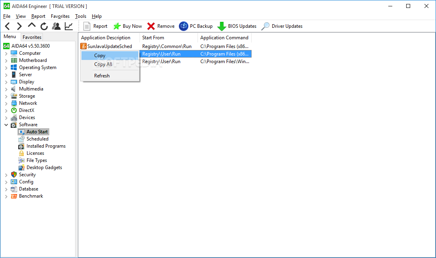Screen dimensions: 436x258
Task: Expand the Storage tree node
Action: point(6,96)
